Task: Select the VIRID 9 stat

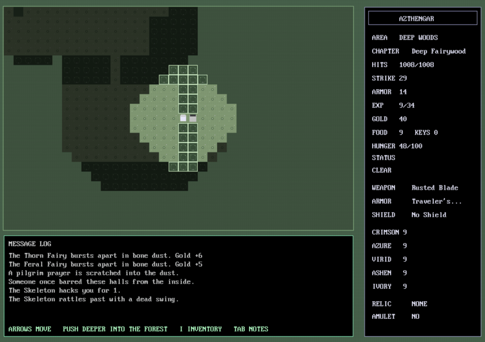Action: click(x=389, y=259)
